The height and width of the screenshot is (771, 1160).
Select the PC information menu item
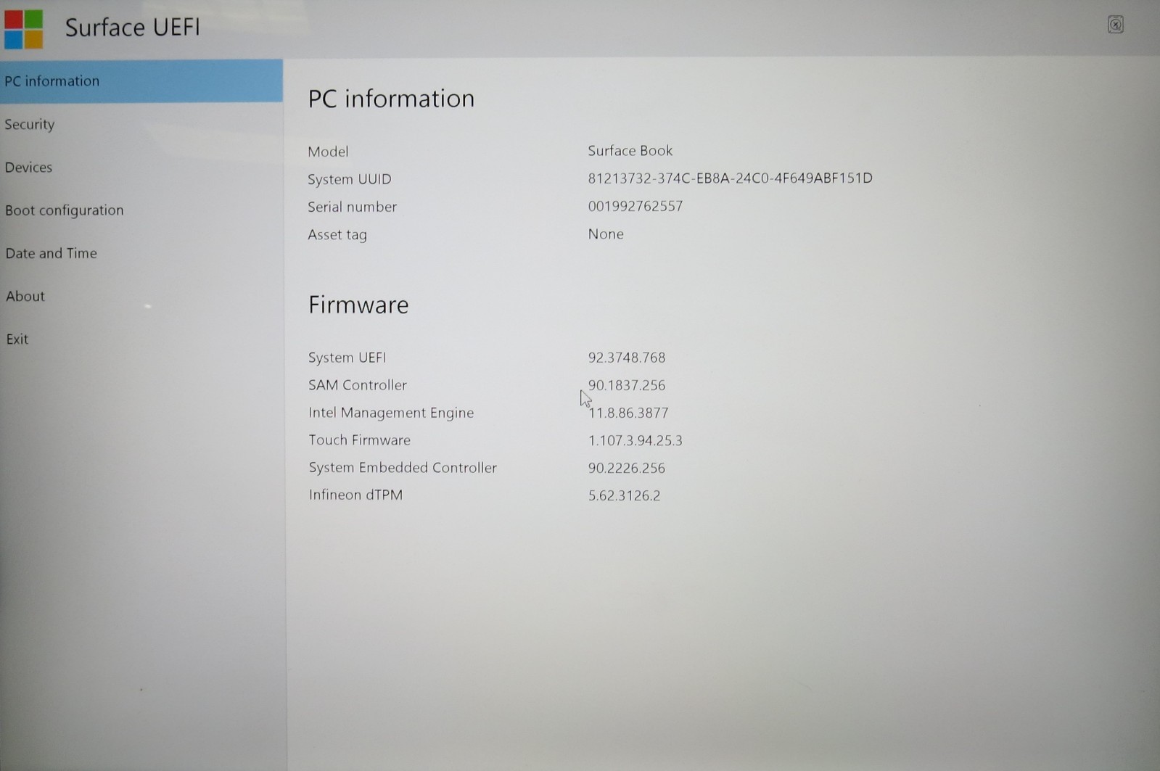[141, 81]
